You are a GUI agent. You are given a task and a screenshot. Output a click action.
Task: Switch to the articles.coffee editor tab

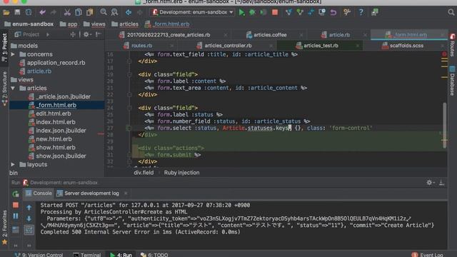coord(270,35)
